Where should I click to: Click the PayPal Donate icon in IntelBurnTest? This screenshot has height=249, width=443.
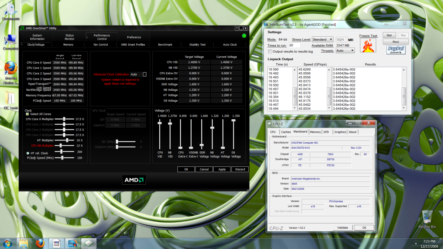(395, 50)
